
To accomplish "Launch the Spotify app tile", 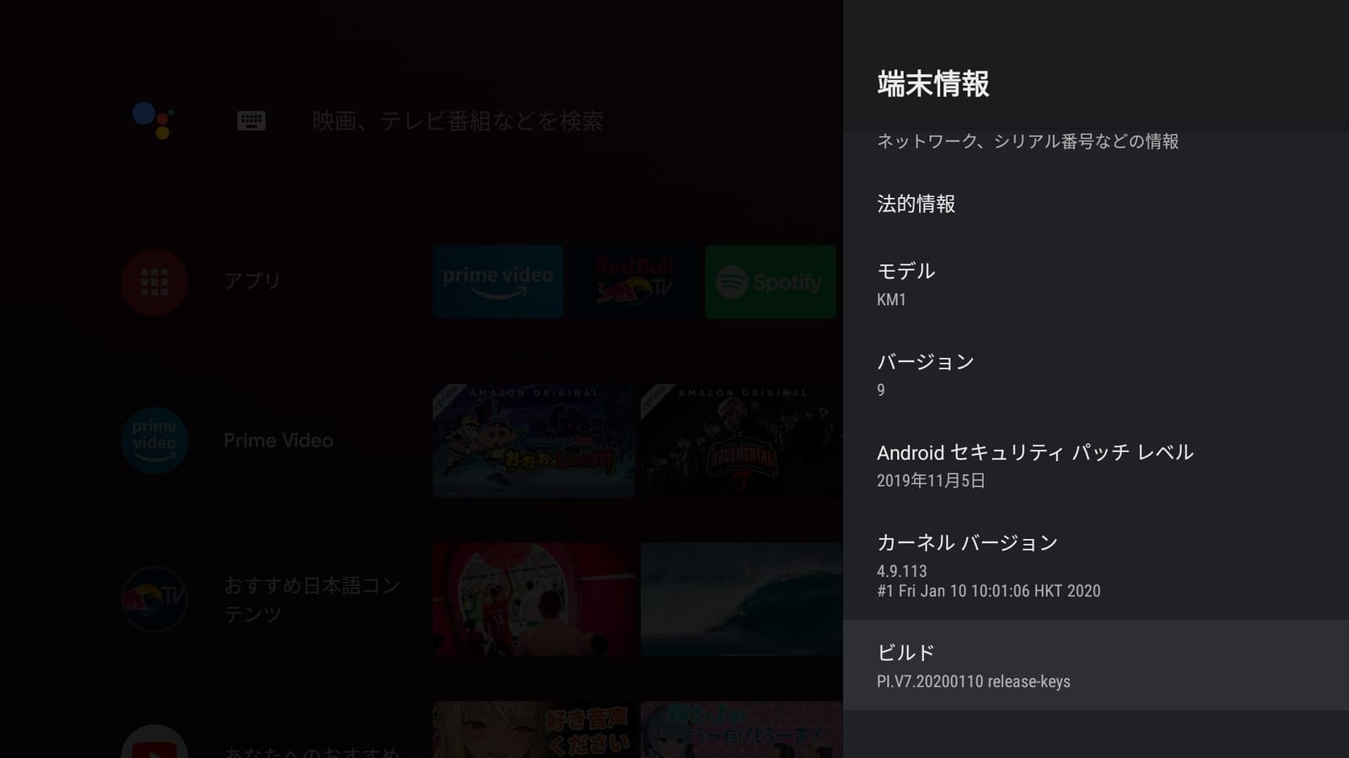I will click(770, 282).
